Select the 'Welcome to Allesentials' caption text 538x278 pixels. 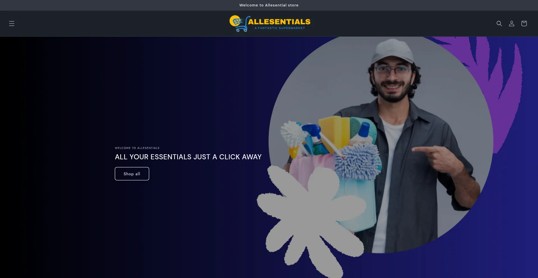[x=137, y=148]
